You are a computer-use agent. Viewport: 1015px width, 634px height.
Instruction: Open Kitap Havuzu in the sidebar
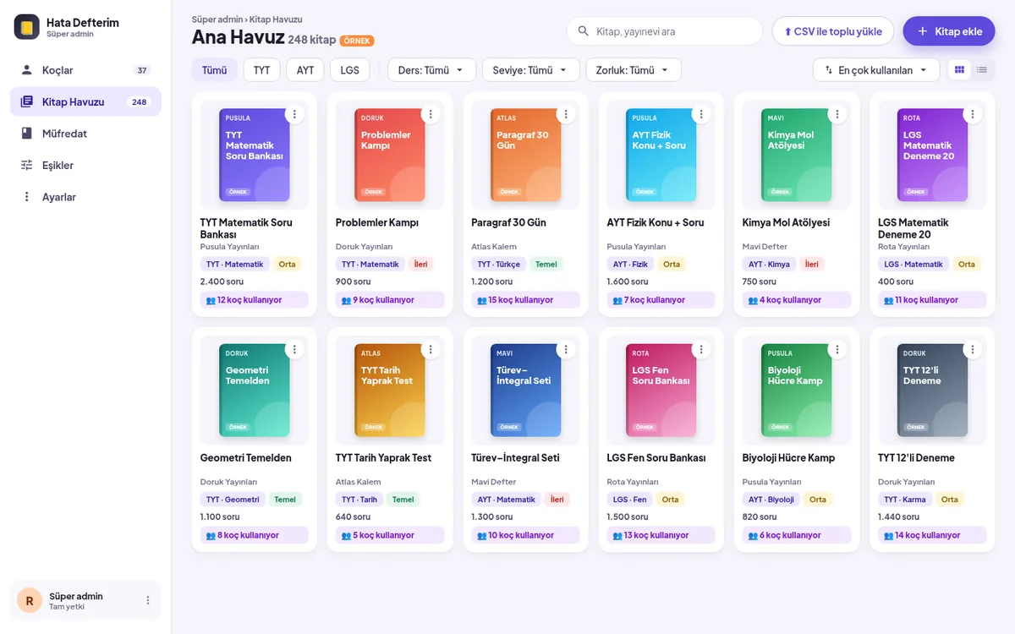[85, 101]
